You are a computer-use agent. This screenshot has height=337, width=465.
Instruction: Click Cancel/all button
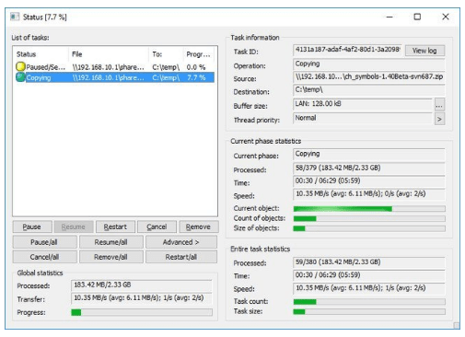pos(44,257)
